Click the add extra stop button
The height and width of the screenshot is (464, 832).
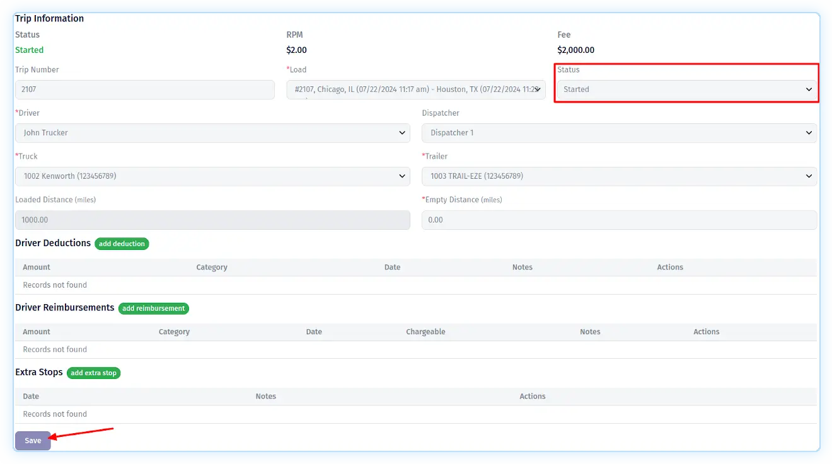coord(93,373)
